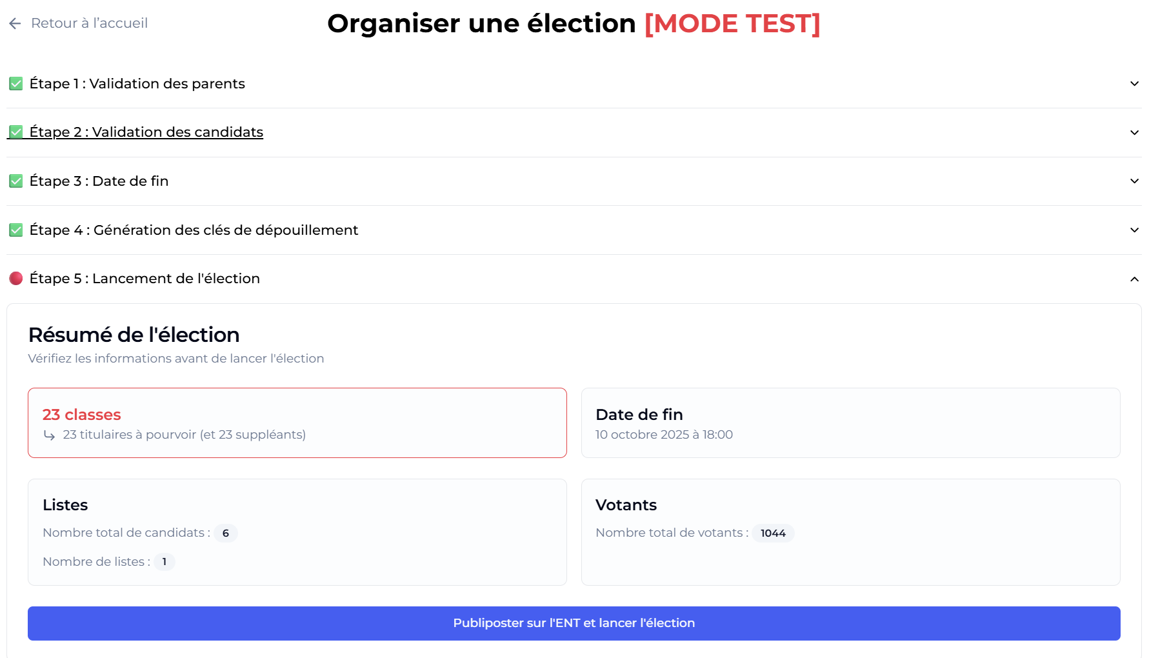
Task: Click the Retour à l'accueil link
Action: (89, 23)
